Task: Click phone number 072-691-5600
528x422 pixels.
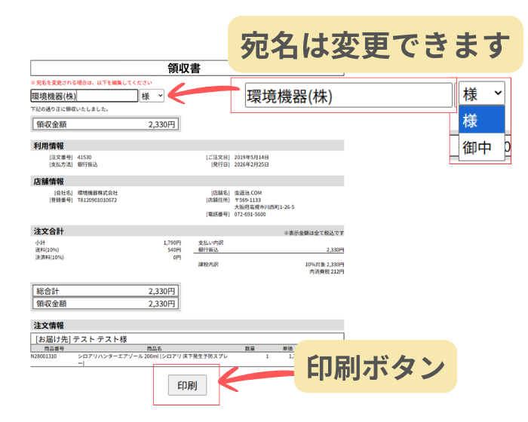Action: tap(250, 214)
